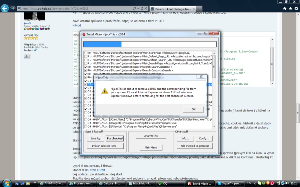Click the forum code box scrollbar thumb

tap(272, 64)
